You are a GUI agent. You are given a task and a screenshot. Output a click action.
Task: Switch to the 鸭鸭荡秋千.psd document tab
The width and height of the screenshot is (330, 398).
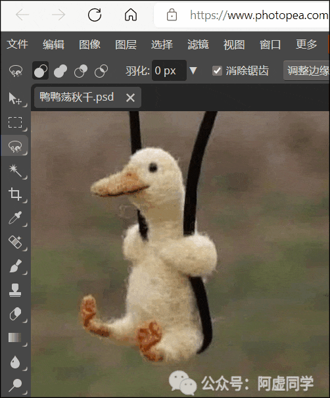(77, 97)
